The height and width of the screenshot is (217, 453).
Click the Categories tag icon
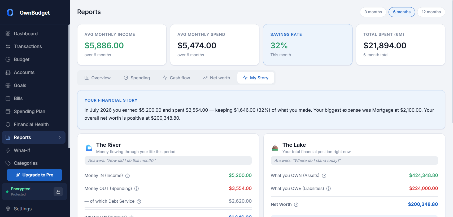click(x=8, y=163)
